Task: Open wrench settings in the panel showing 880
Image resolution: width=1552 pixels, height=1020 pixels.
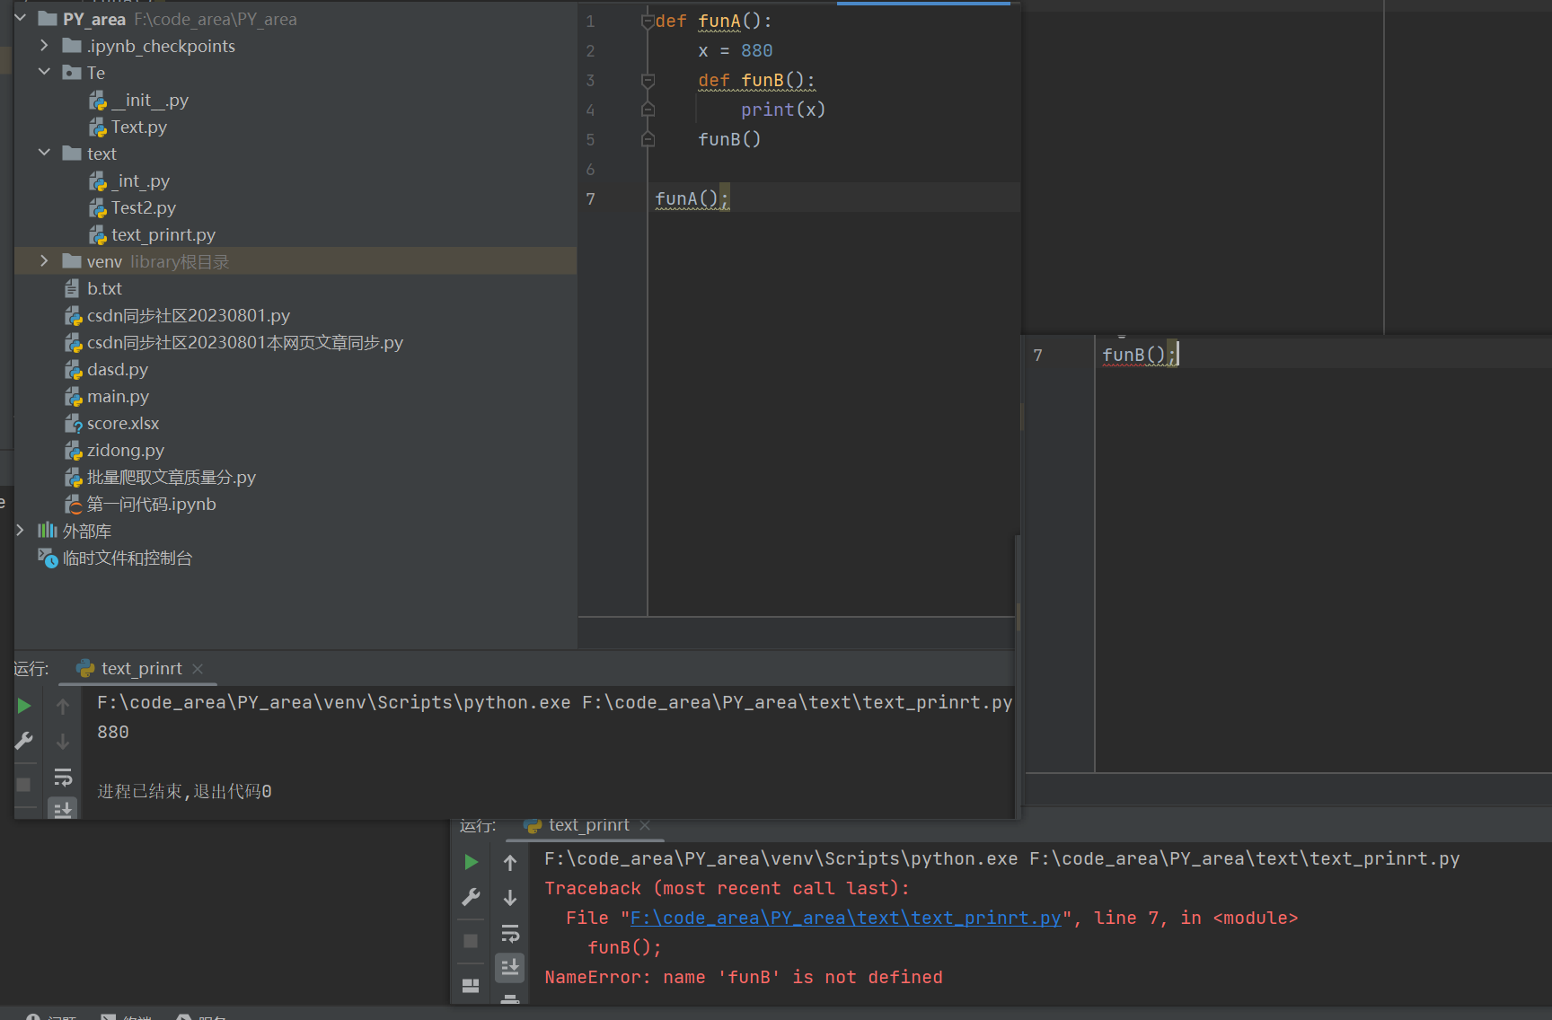Action: coord(24,741)
